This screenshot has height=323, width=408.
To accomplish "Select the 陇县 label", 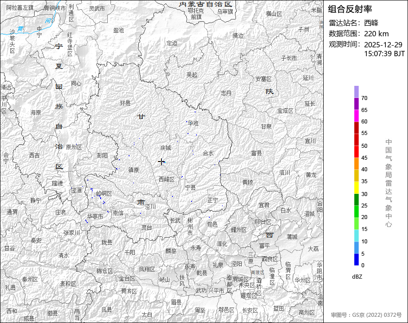I will [x=107, y=242].
